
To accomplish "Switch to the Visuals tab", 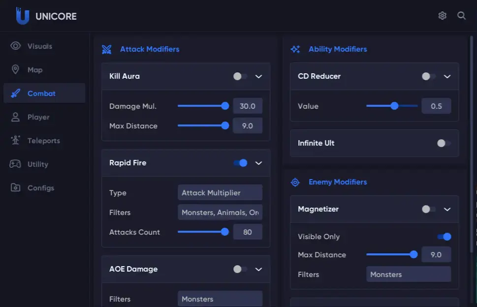I will pyautogui.click(x=44, y=46).
